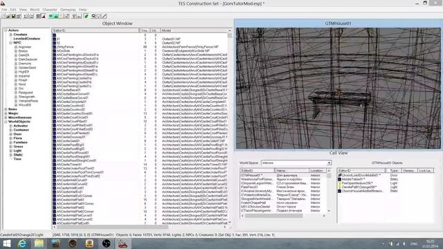Select FireOpenMedium256 light object
443x249 pixels.
pyautogui.click(x=357, y=183)
